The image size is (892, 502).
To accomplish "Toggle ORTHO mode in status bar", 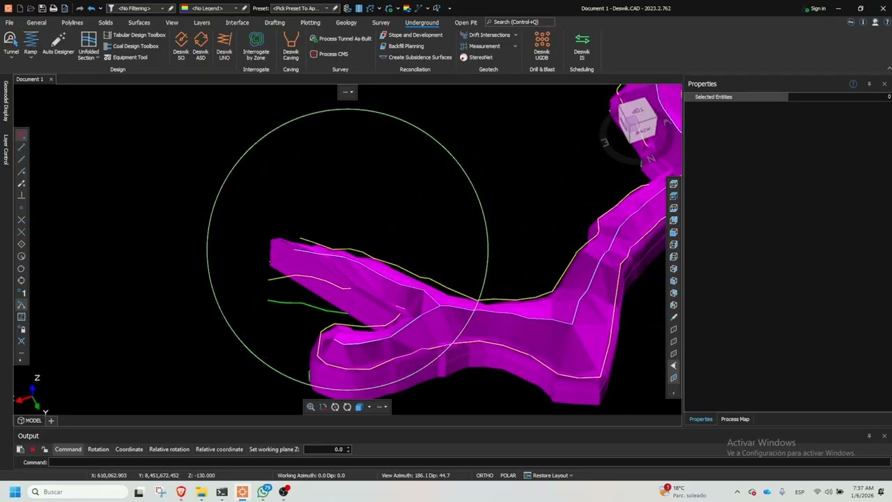I will point(484,476).
